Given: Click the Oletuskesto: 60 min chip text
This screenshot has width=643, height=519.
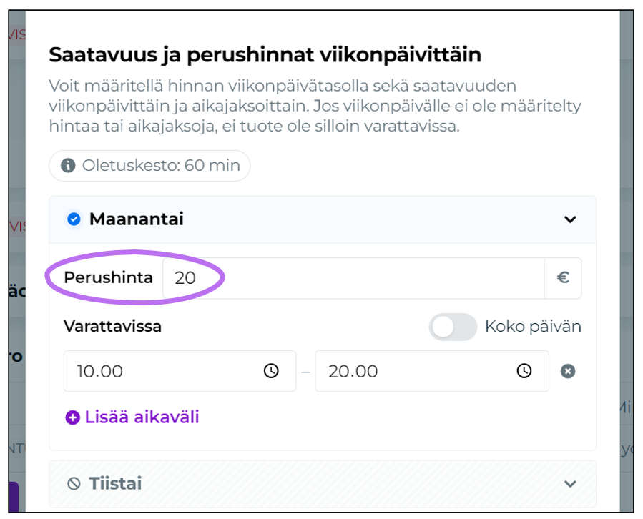Looking at the screenshot, I should (161, 166).
